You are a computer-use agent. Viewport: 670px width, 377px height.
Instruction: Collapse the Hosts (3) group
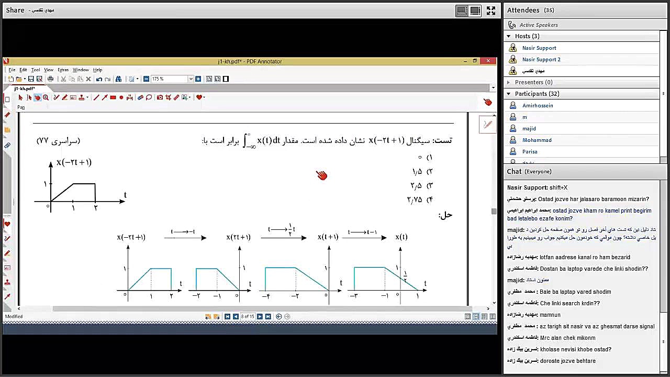pos(508,36)
